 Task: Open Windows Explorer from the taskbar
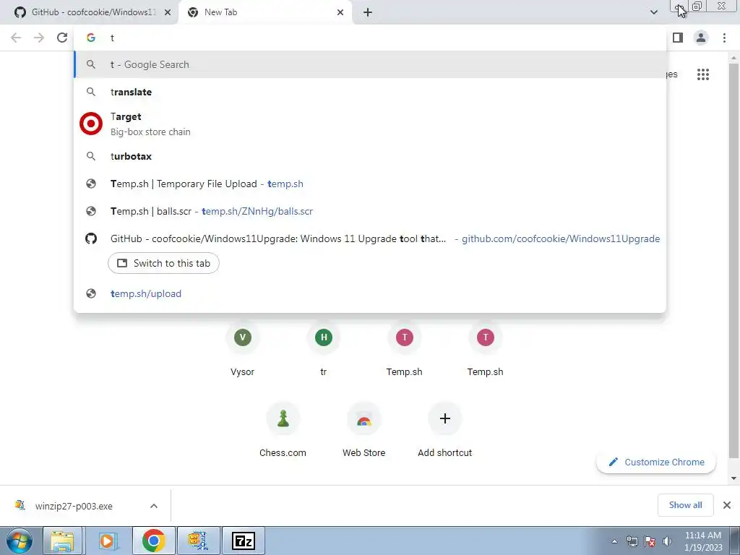(x=63, y=541)
